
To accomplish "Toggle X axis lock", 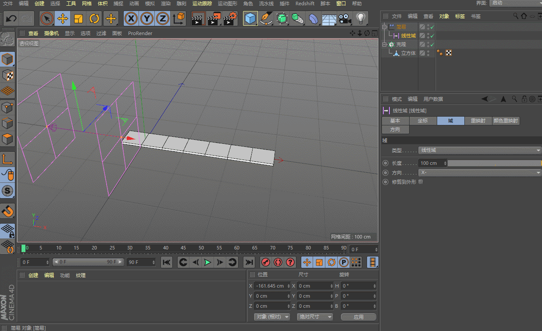I will pyautogui.click(x=131, y=18).
